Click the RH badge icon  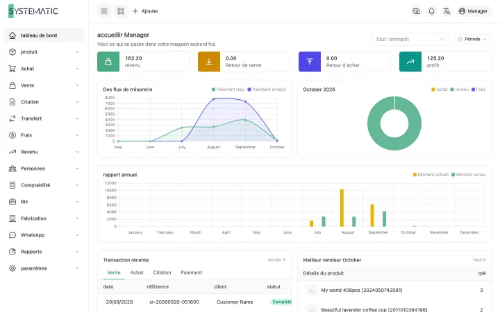click(x=12, y=202)
